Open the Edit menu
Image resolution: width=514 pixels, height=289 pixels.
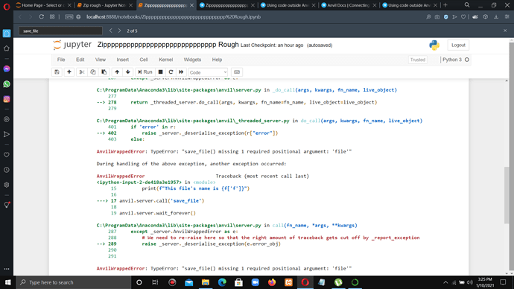click(80, 60)
